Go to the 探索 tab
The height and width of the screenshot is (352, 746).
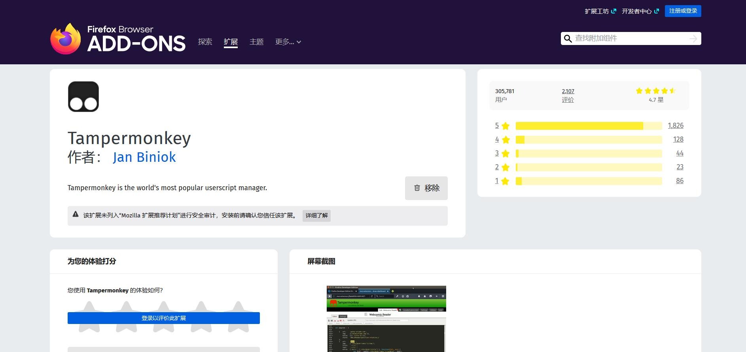click(x=205, y=42)
